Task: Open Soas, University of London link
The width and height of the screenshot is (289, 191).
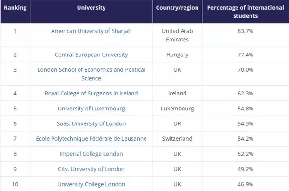Action: coord(91,123)
